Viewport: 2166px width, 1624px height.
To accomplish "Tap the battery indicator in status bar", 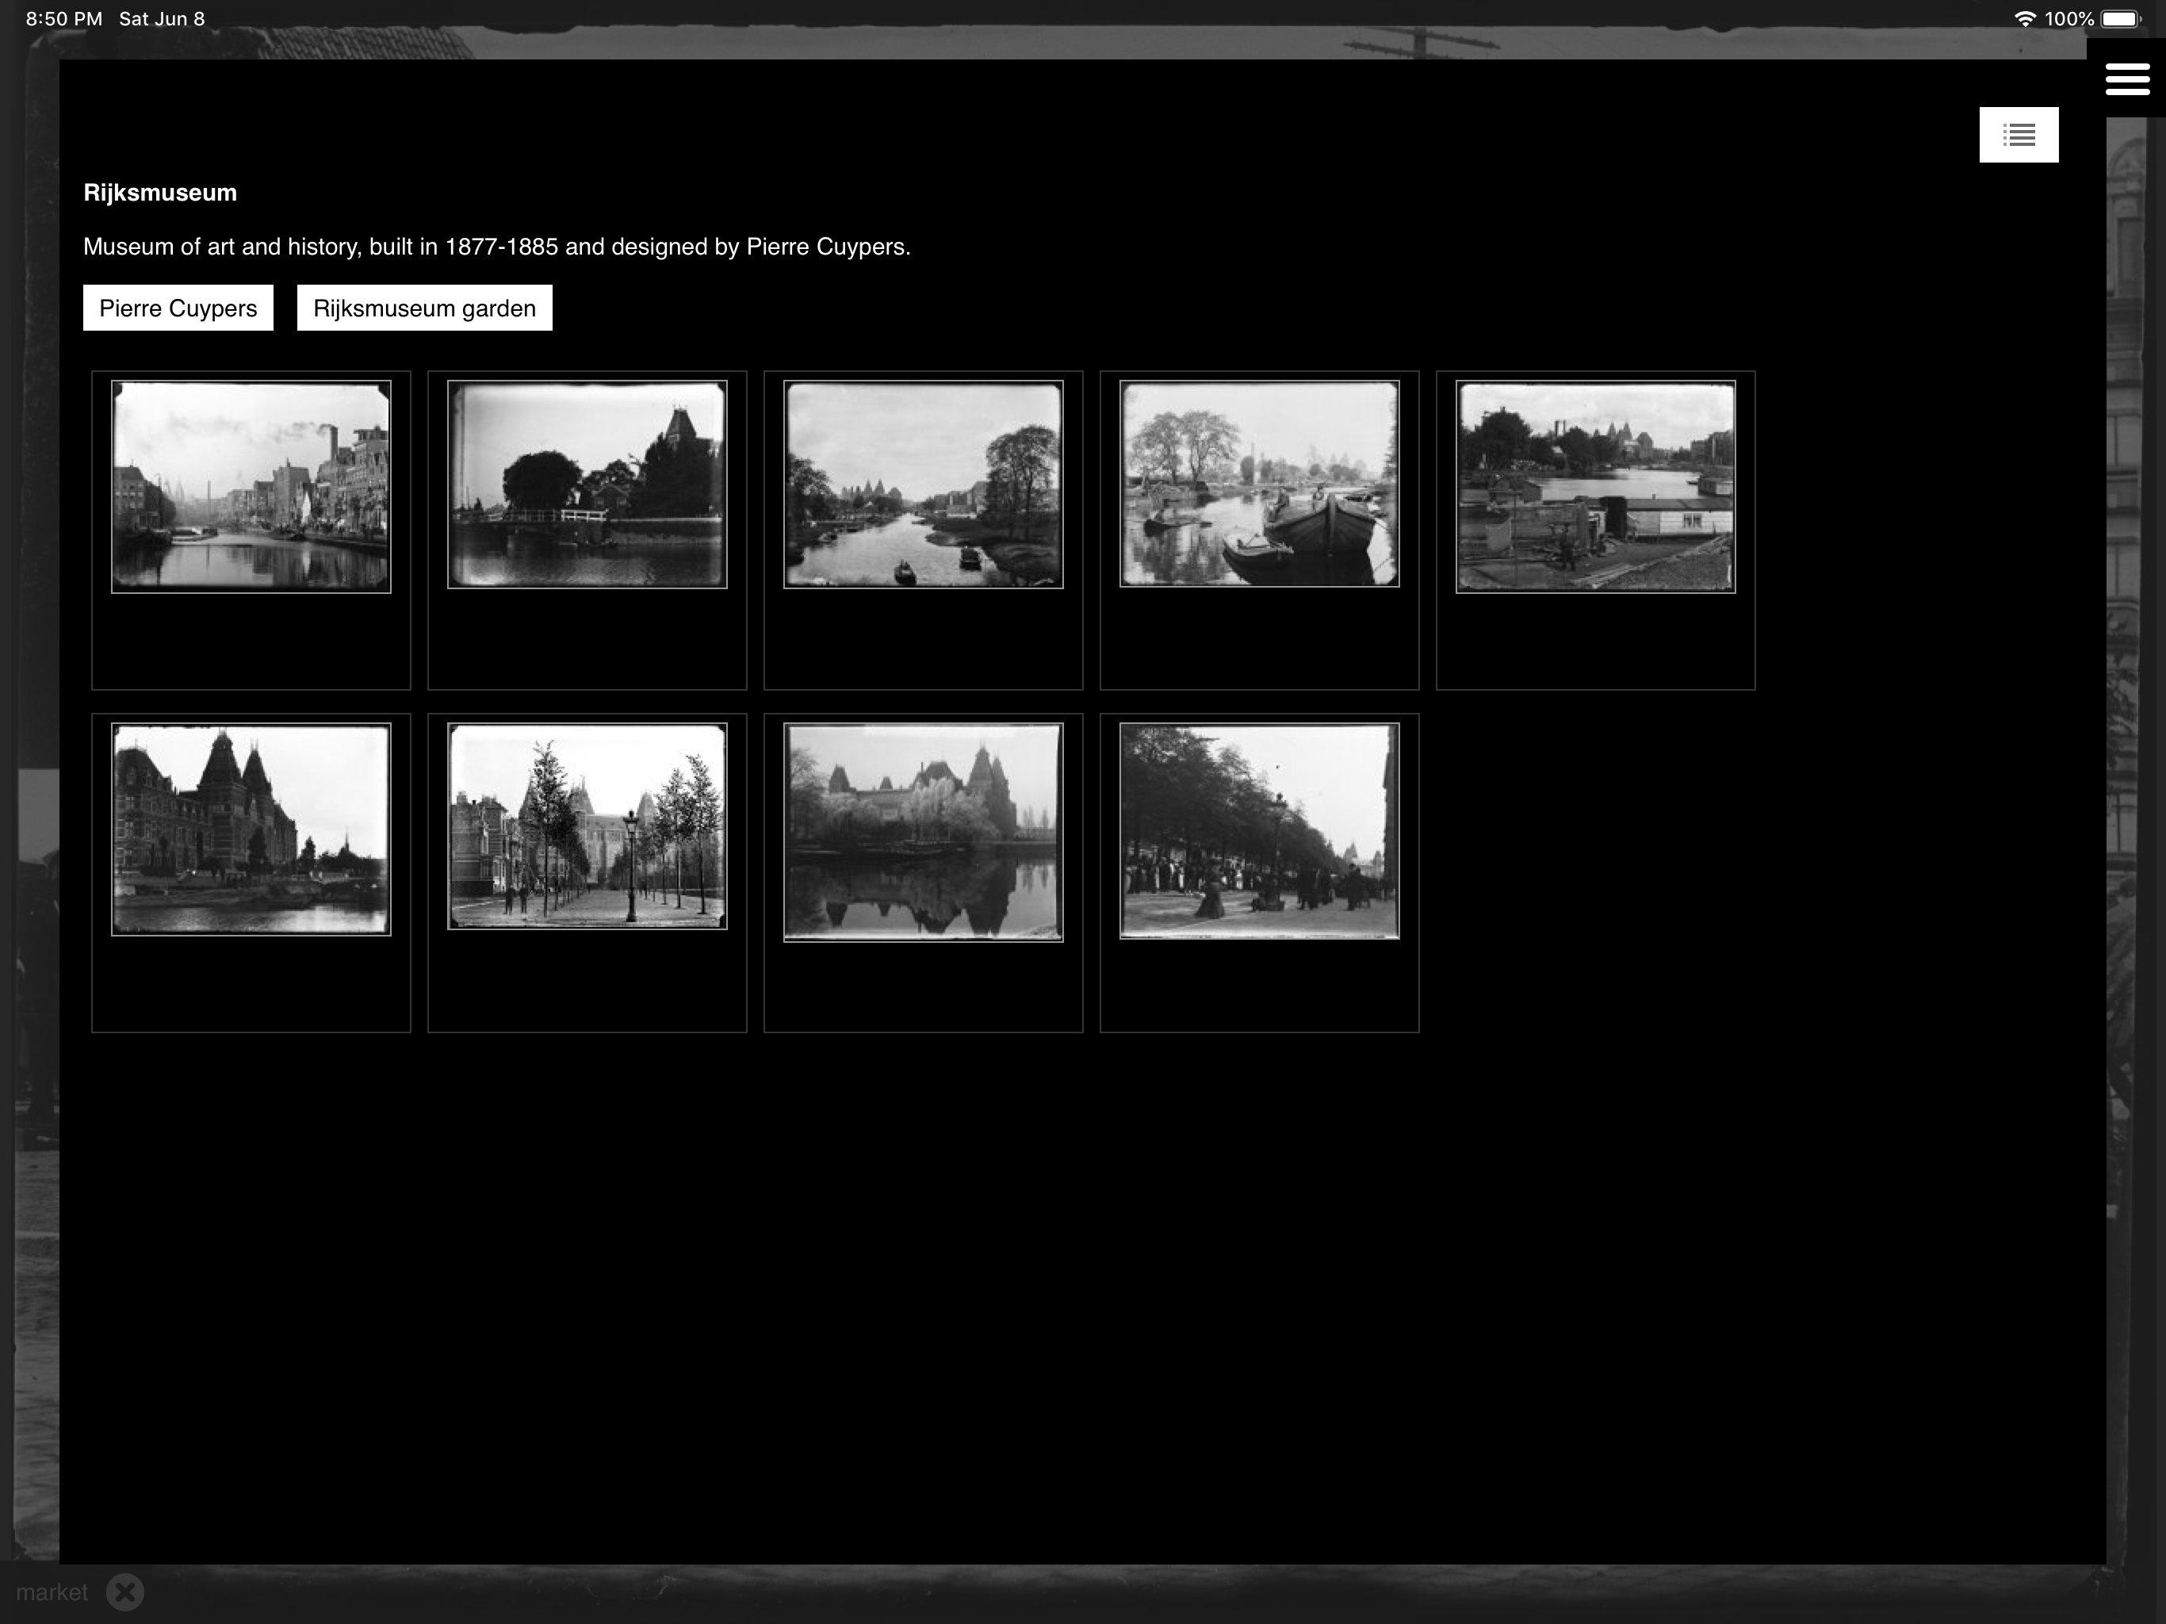I will pos(2121,18).
